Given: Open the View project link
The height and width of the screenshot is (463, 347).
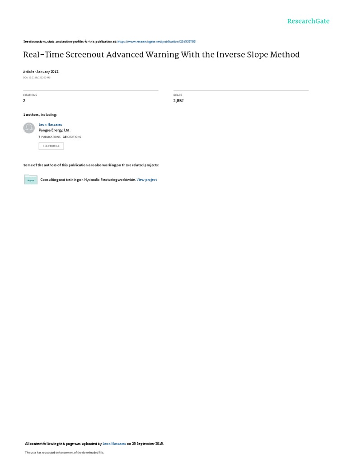Looking at the screenshot, I should tap(147, 180).
